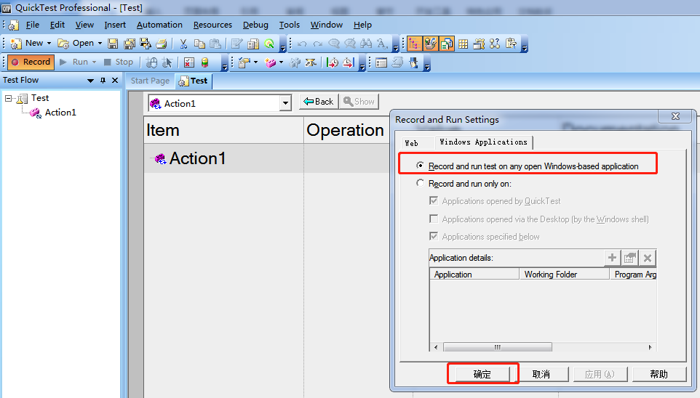Click the insert start transaction timer icon

[x=332, y=62]
